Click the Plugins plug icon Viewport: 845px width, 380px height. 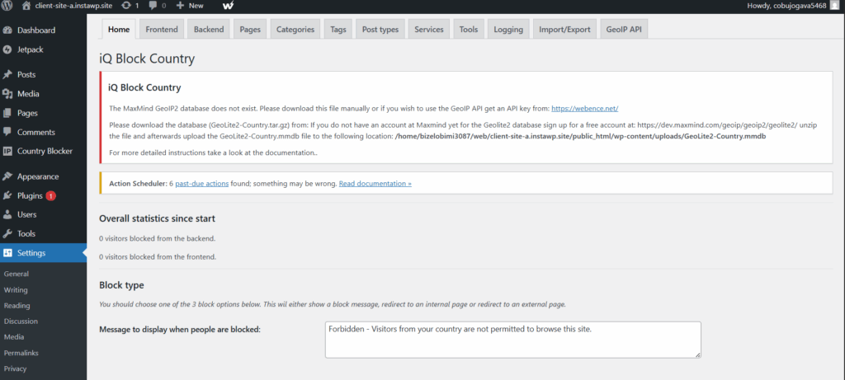[x=7, y=195]
